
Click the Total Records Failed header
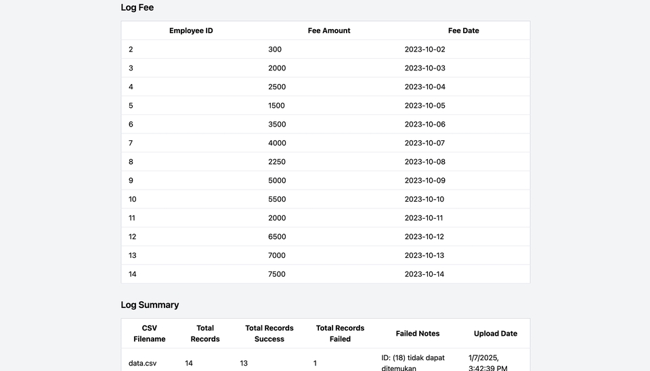[x=340, y=333]
